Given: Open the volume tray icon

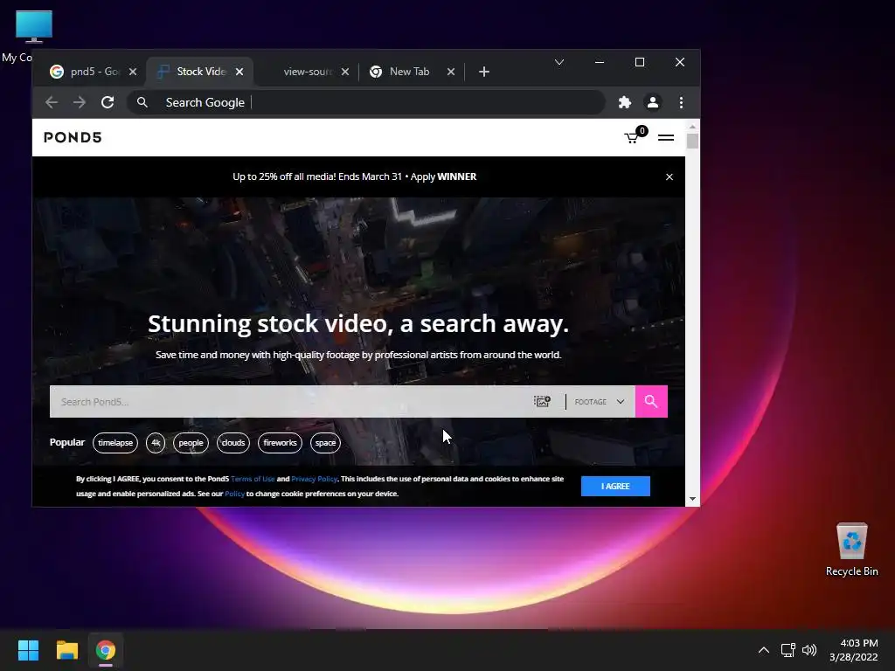Looking at the screenshot, I should 809,650.
